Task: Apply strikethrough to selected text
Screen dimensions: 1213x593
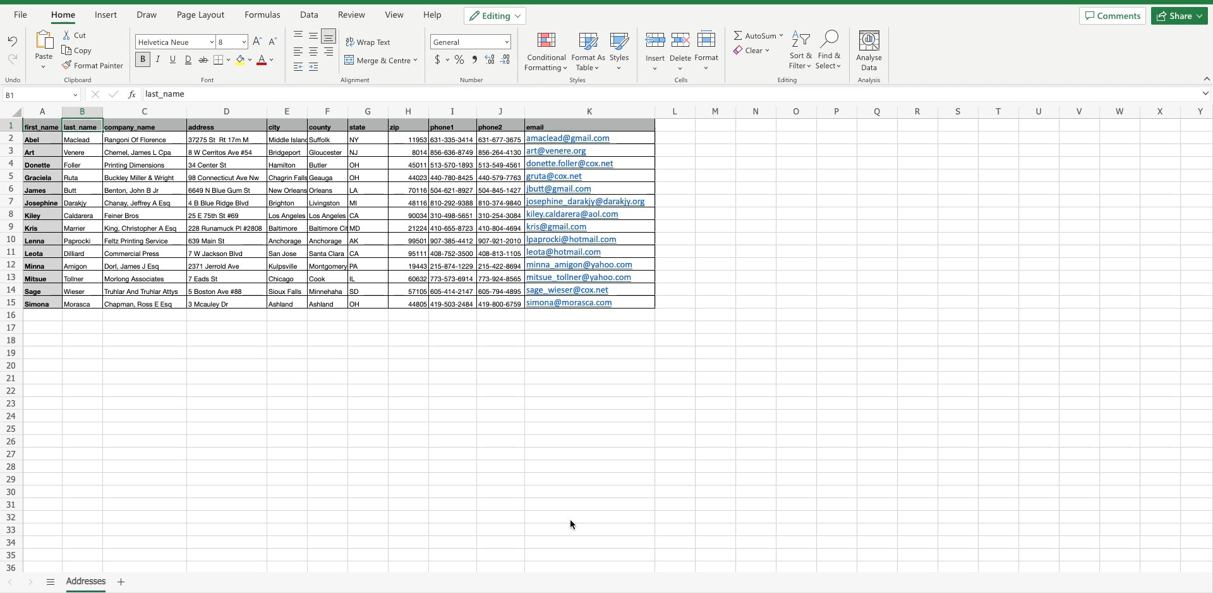Action: click(x=203, y=59)
